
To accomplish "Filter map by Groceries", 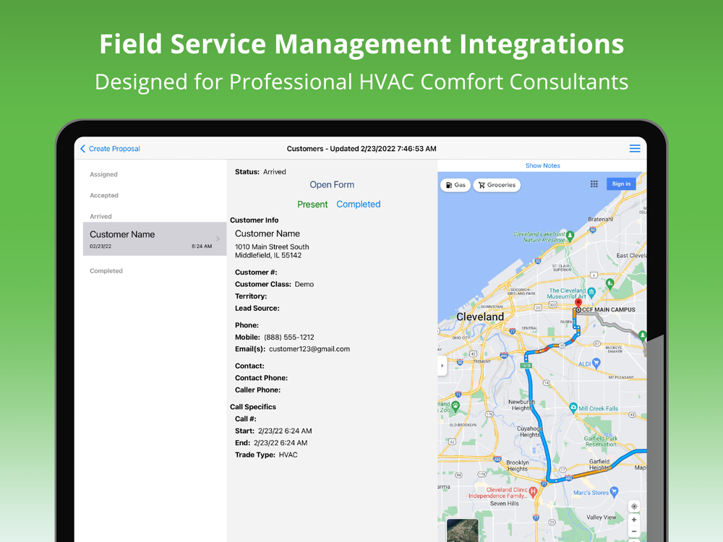I will (497, 185).
